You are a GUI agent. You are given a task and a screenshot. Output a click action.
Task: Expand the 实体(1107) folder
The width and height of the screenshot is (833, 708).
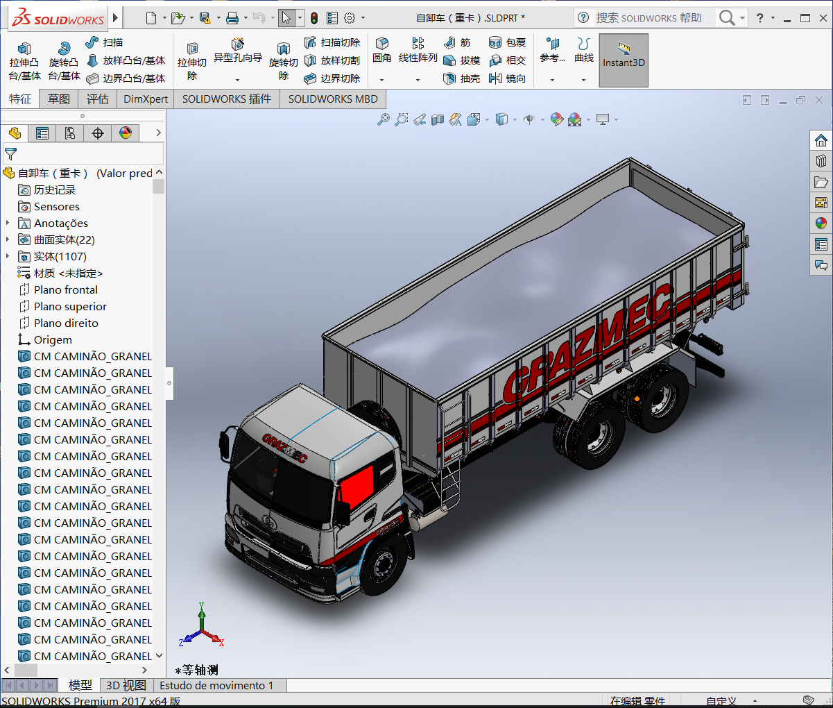[8, 256]
